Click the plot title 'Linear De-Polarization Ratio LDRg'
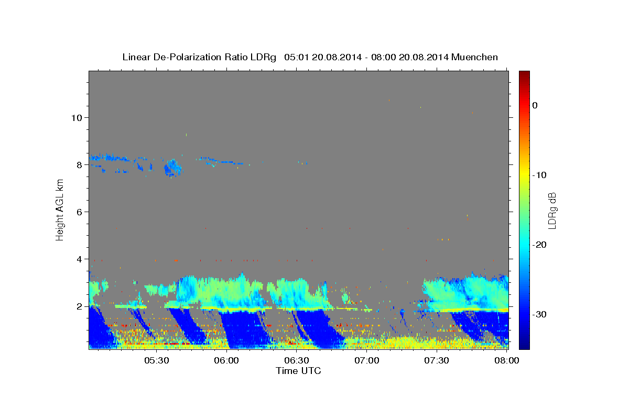This screenshot has width=629, height=419. (199, 57)
